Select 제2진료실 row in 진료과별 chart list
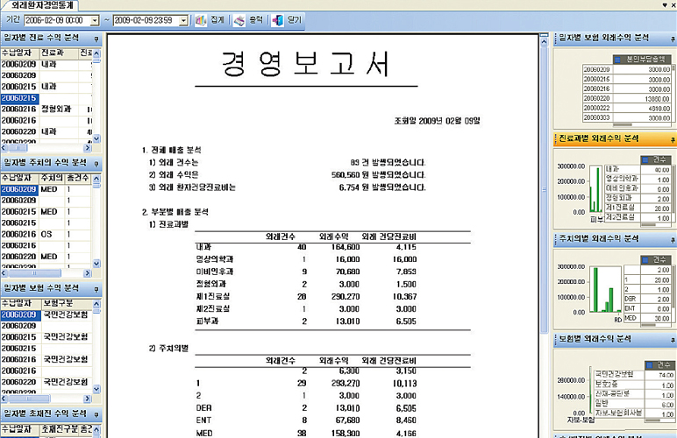 (638, 217)
